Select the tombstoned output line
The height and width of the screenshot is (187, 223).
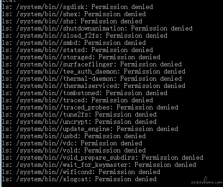pyautogui.click(x=85, y=93)
